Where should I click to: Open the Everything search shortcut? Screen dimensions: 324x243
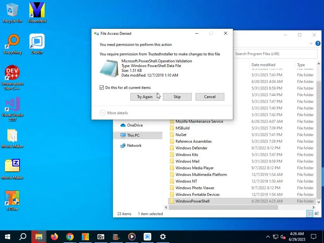click(x=12, y=44)
